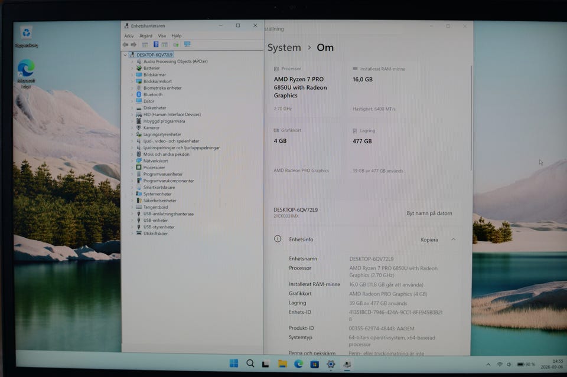Click the Bluetooth device category icon

pos(139,94)
